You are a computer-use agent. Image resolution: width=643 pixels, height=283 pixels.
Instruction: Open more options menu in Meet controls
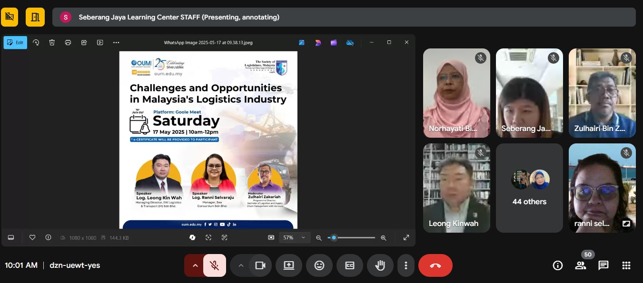[x=406, y=265]
